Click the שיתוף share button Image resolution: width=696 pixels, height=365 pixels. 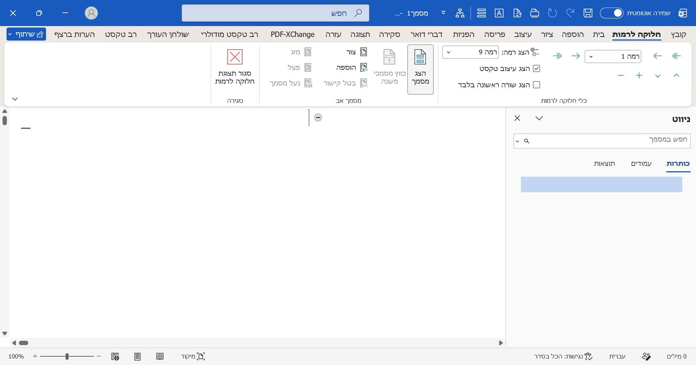pyautogui.click(x=26, y=34)
